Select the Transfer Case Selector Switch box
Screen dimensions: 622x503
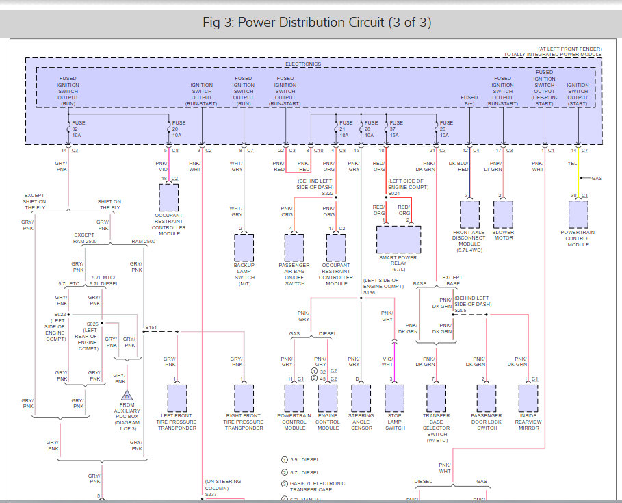(x=437, y=398)
